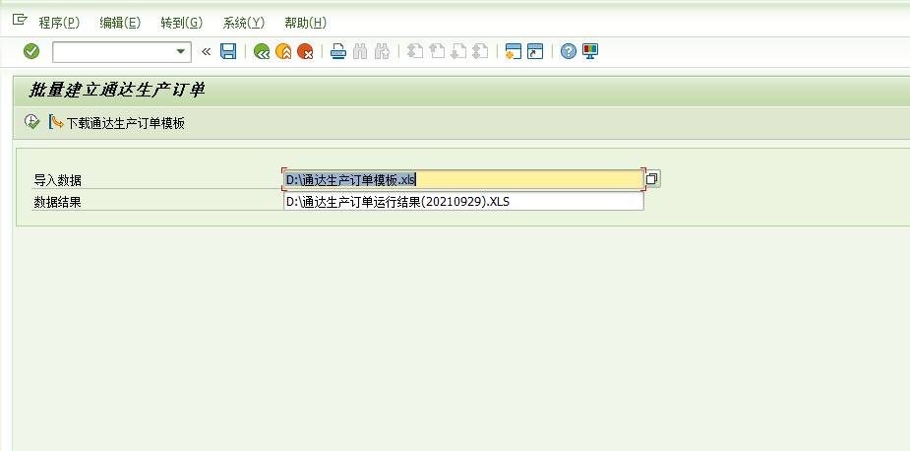Click 下载通达生产订单模板 button

point(118,123)
